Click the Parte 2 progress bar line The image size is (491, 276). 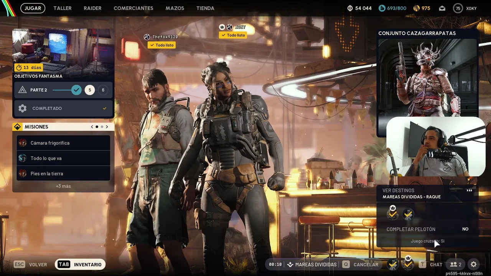coord(62,90)
